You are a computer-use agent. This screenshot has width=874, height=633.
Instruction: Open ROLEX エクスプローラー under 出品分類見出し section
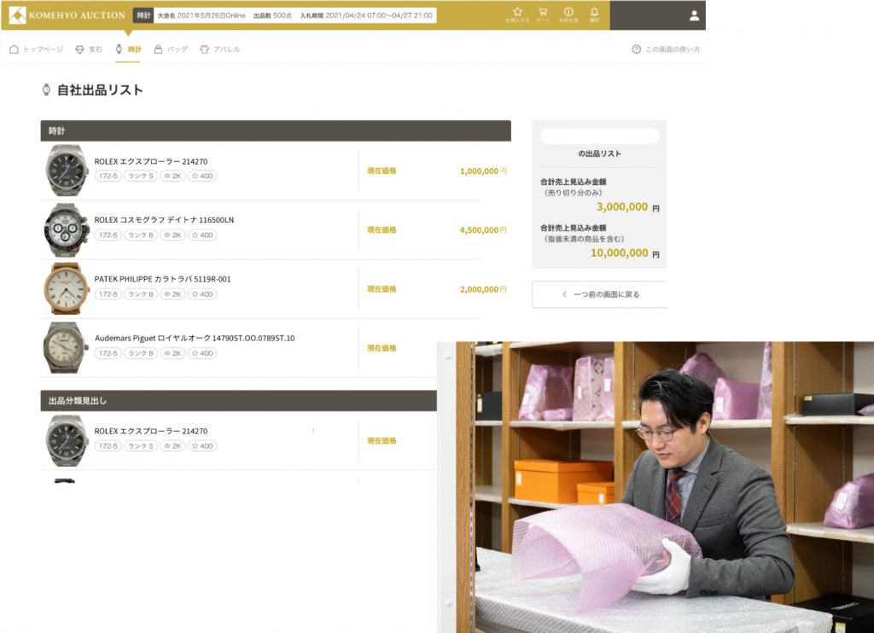(x=150, y=432)
